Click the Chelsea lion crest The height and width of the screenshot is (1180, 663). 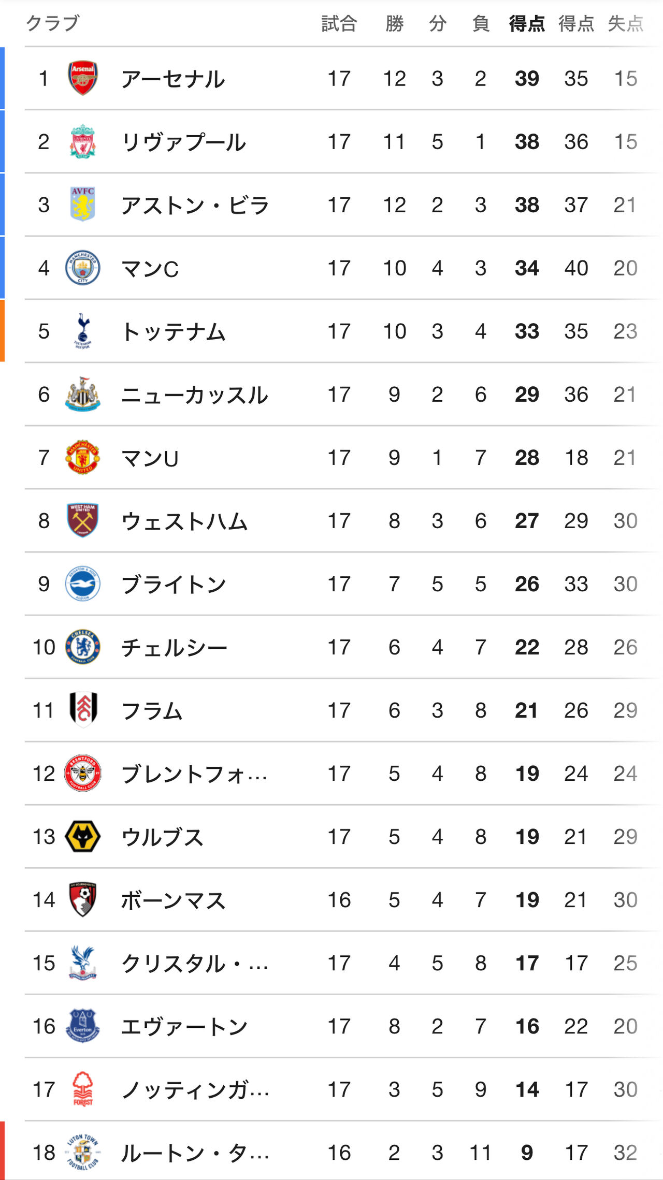point(83,647)
